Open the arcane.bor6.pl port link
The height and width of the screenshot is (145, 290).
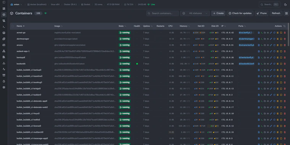click(246, 45)
